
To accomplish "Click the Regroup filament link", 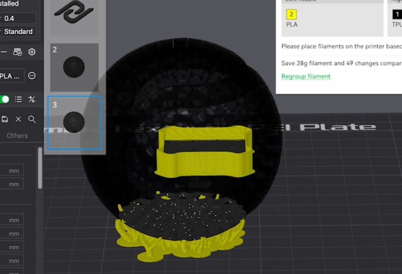I will [306, 76].
